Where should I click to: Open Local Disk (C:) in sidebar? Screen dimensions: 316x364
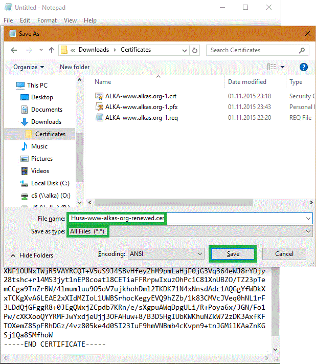click(x=50, y=183)
